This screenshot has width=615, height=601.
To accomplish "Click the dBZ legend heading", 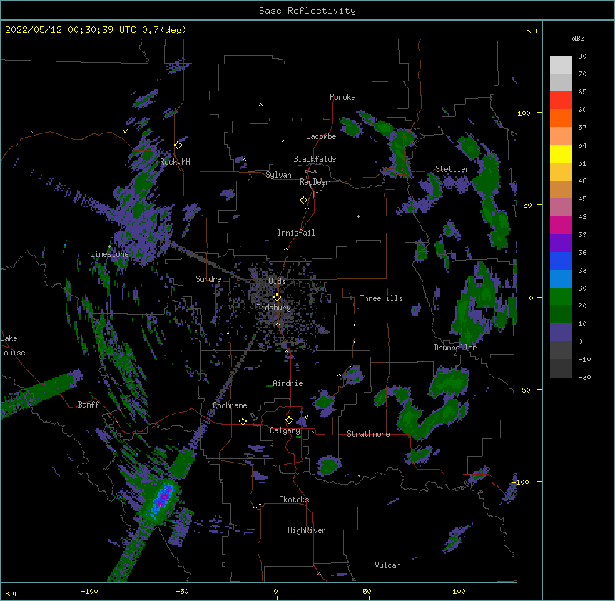I will tap(578, 39).
